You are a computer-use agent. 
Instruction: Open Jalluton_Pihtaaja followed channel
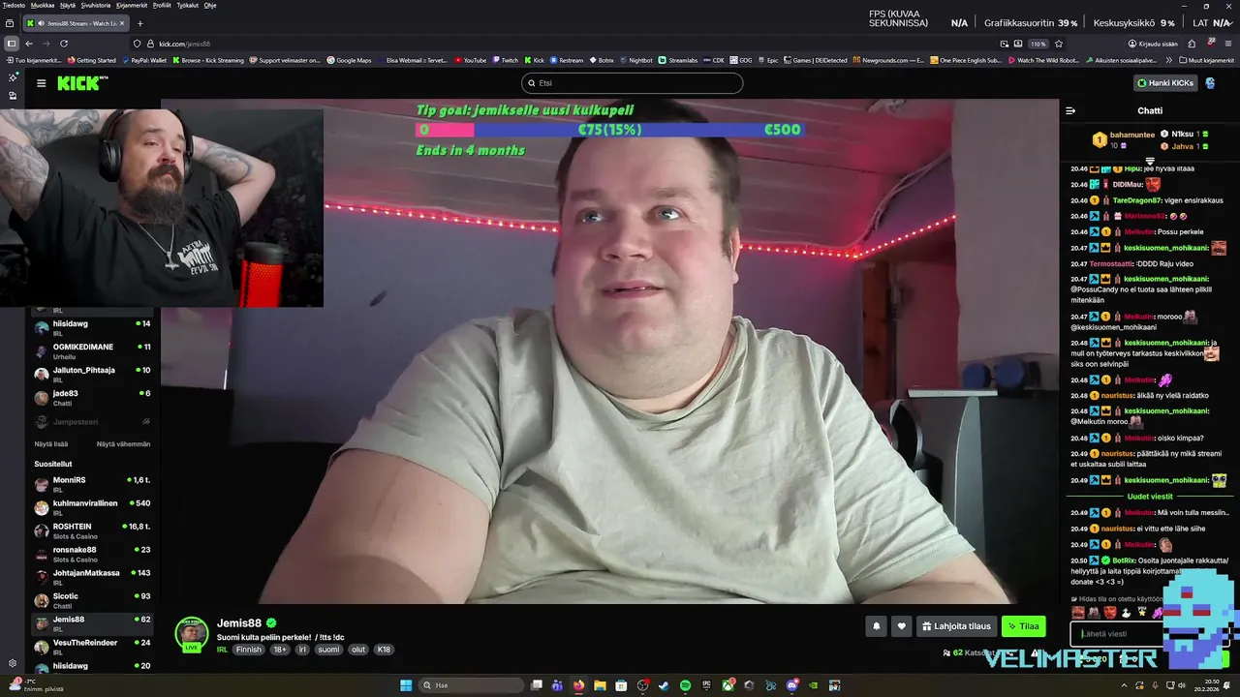tap(92, 374)
